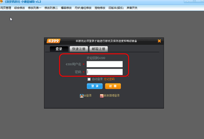Viewport: 204px width, 139px height.
Task: Close the 4399 login dialog with orange X
Action: (x=159, y=41)
